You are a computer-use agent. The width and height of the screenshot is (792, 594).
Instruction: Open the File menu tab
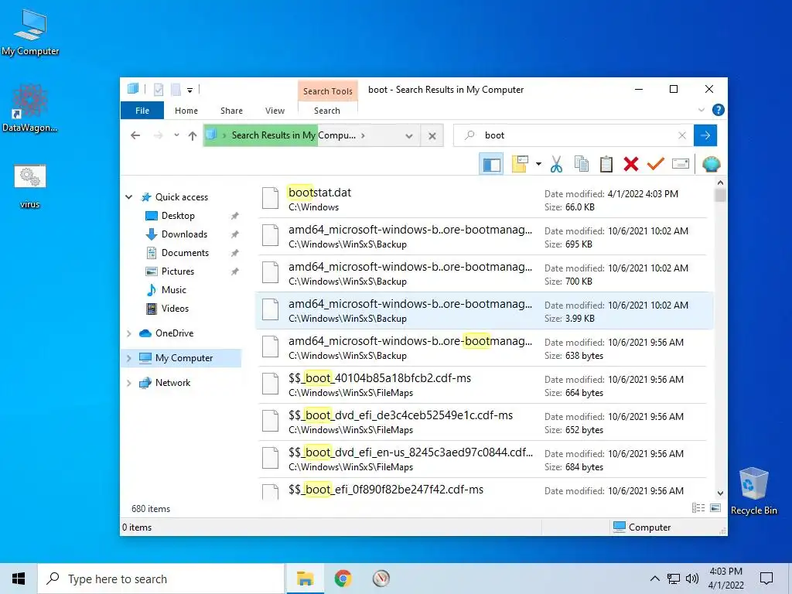point(142,111)
